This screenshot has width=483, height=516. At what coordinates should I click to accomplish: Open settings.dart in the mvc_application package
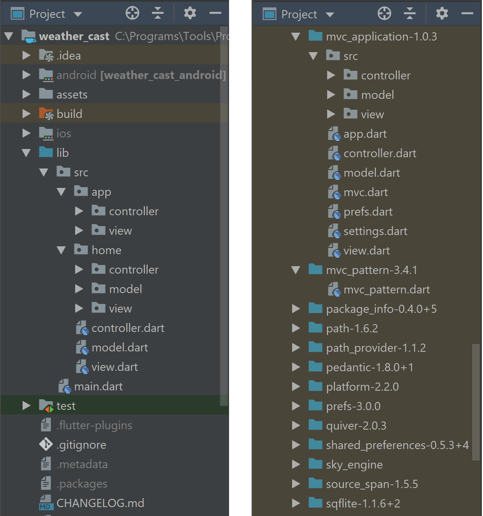(x=375, y=231)
